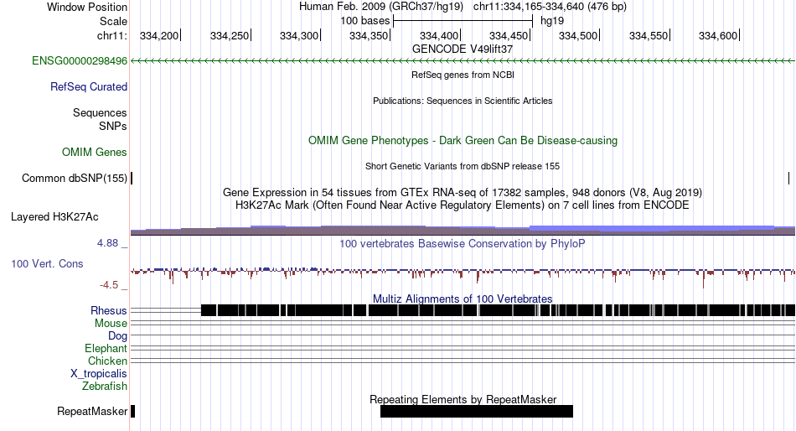Select the Dog alignment row label
Image resolution: width=796 pixels, height=431 pixels.
click(x=118, y=336)
